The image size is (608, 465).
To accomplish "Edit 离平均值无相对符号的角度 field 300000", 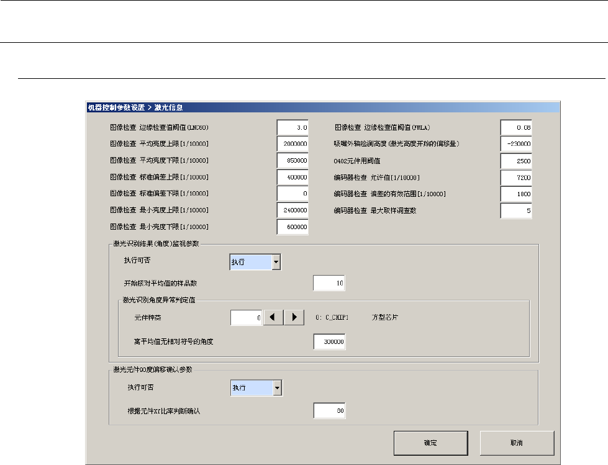I will click(x=329, y=342).
